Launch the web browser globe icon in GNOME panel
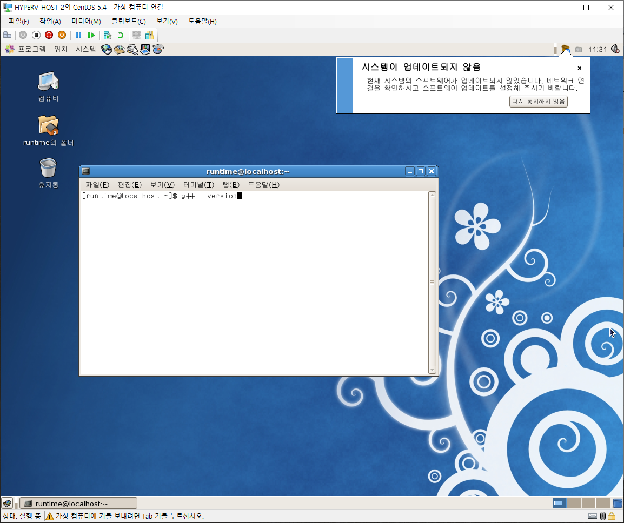 [107, 50]
